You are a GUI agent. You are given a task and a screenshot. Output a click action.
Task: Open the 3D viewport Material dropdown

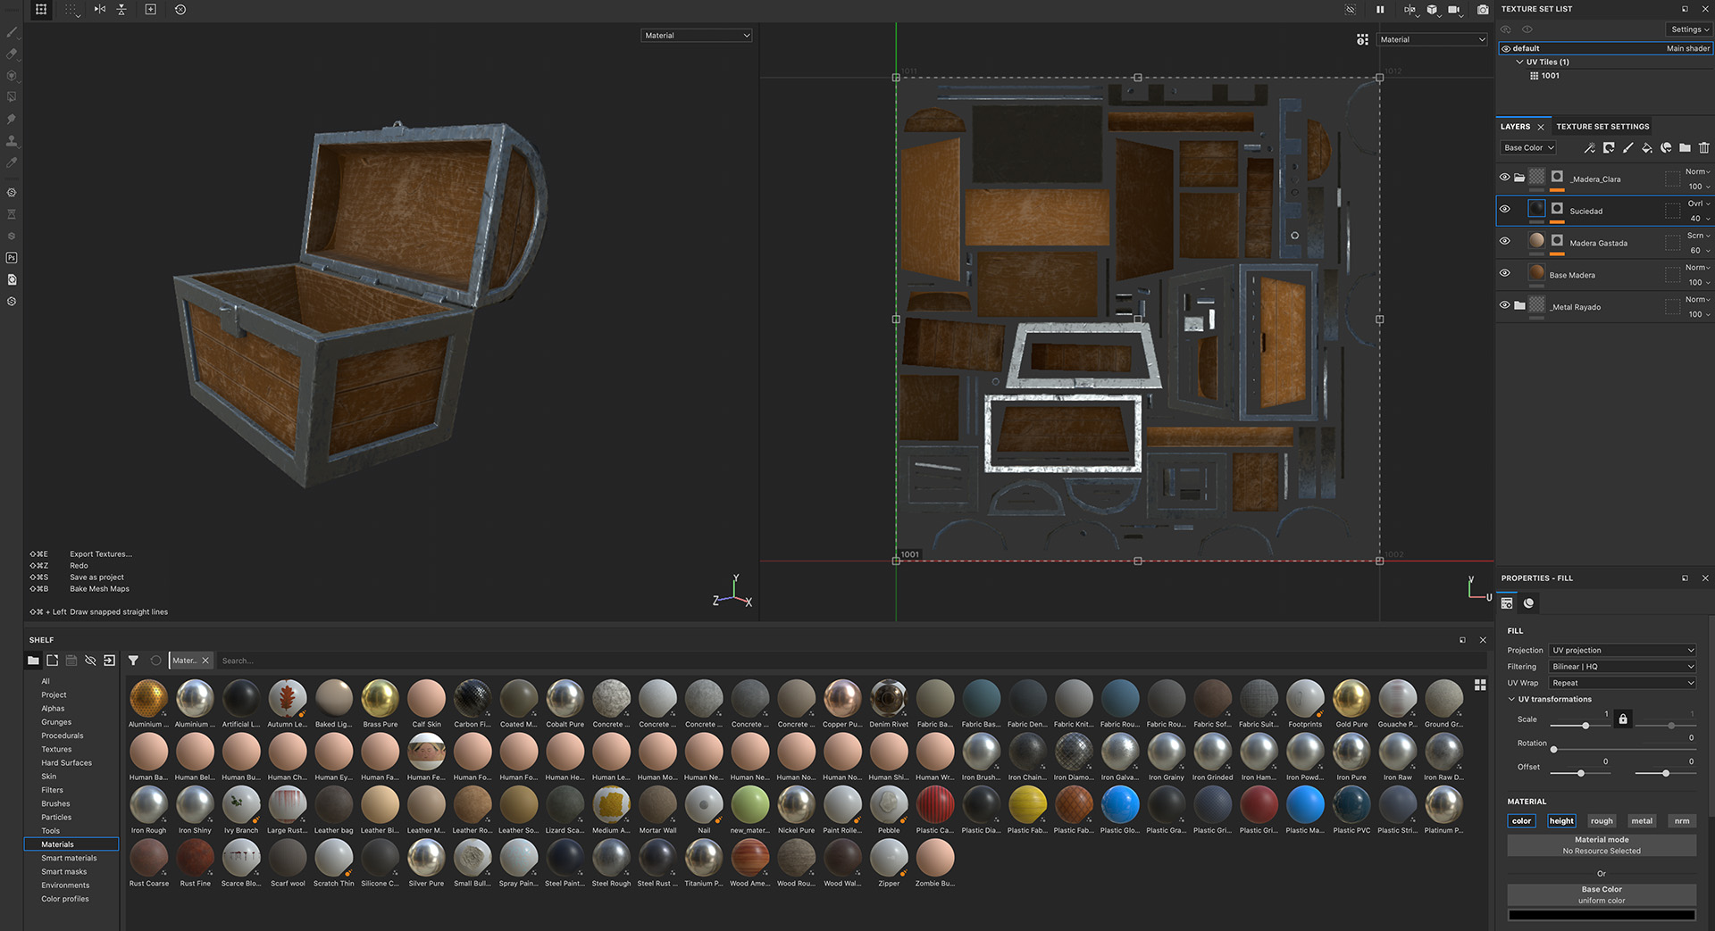coord(697,36)
